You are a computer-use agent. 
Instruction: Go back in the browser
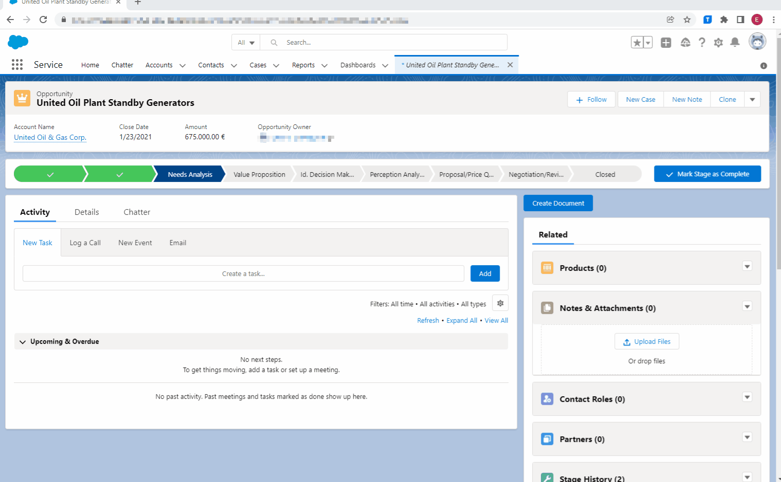(x=10, y=20)
